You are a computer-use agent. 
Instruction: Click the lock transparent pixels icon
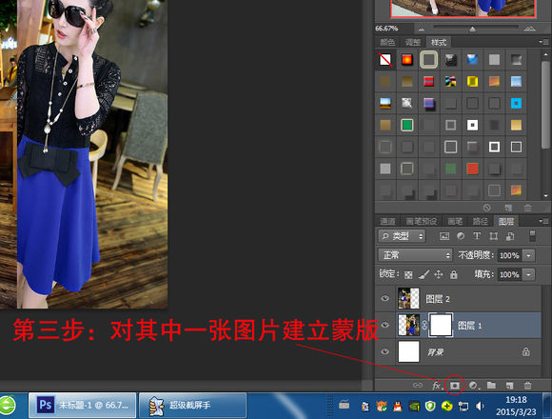coord(408,274)
